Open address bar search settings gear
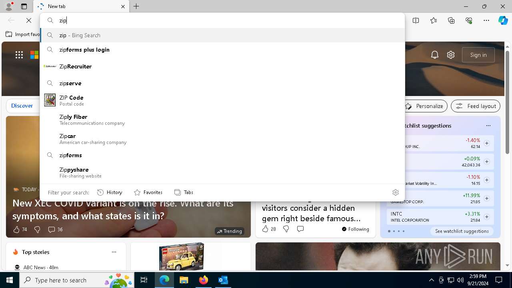 click(x=396, y=192)
